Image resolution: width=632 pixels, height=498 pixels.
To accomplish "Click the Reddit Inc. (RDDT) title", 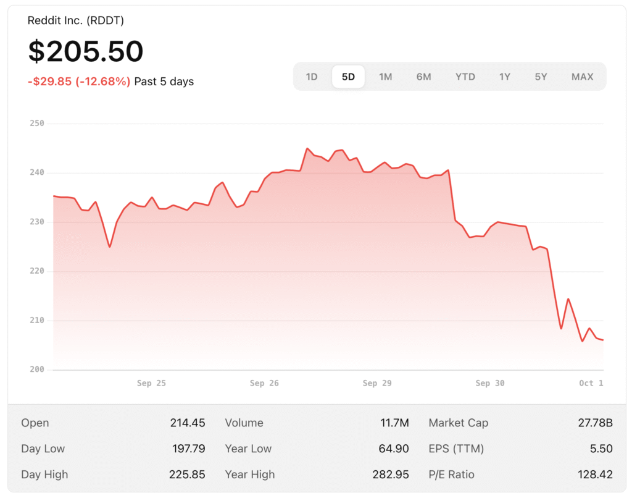I will pyautogui.click(x=76, y=20).
